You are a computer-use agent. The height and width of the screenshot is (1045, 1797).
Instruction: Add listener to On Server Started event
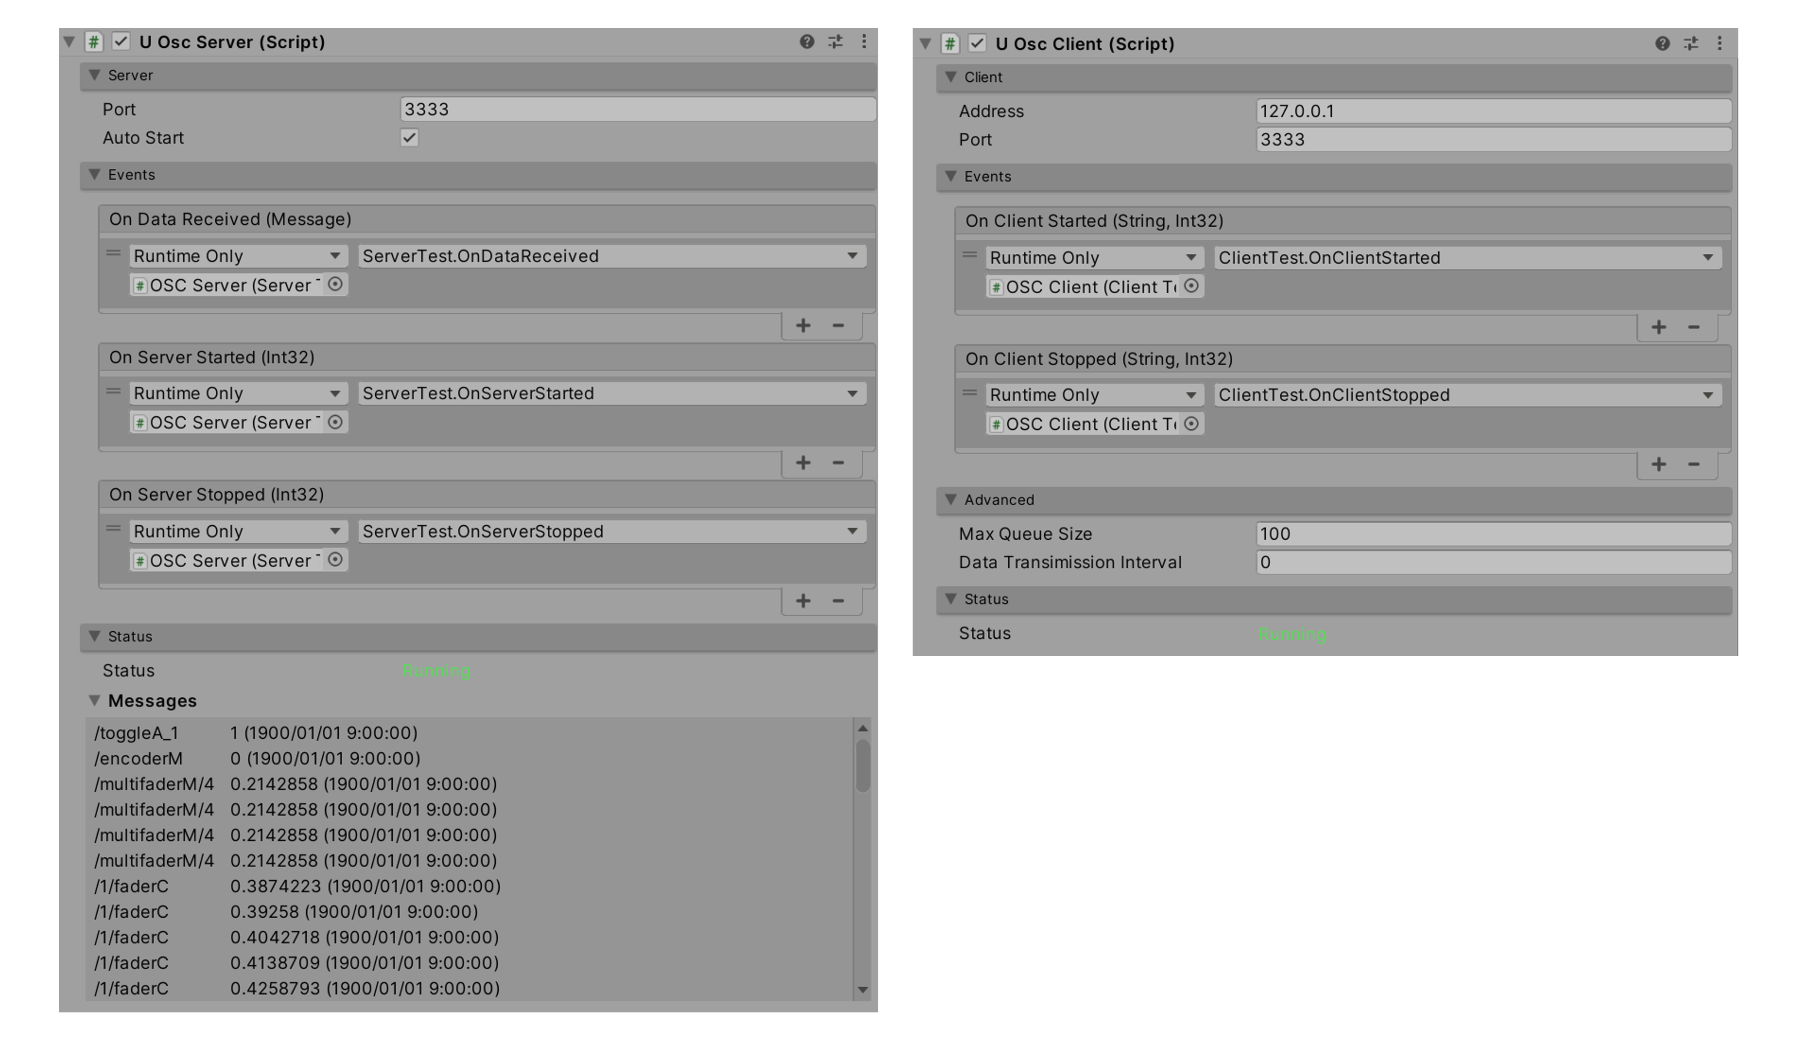(803, 463)
